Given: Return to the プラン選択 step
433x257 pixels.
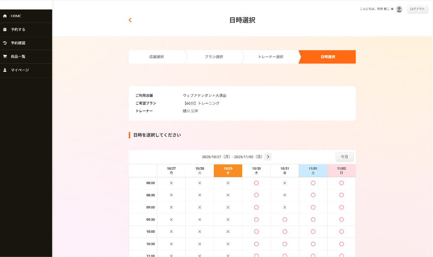Looking at the screenshot, I should click(x=213, y=57).
